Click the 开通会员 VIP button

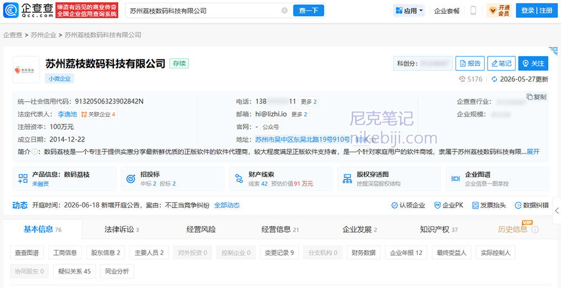[499, 11]
